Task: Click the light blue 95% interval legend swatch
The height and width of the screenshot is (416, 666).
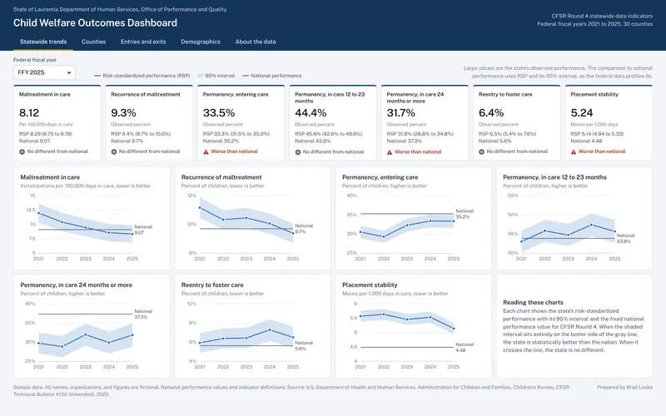Action: [x=200, y=76]
